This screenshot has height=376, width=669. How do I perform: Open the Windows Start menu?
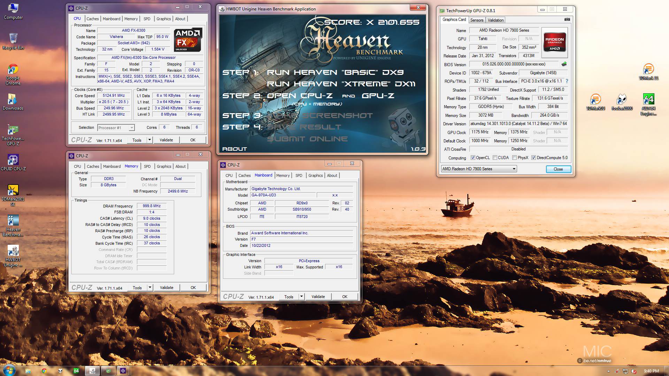click(9, 370)
